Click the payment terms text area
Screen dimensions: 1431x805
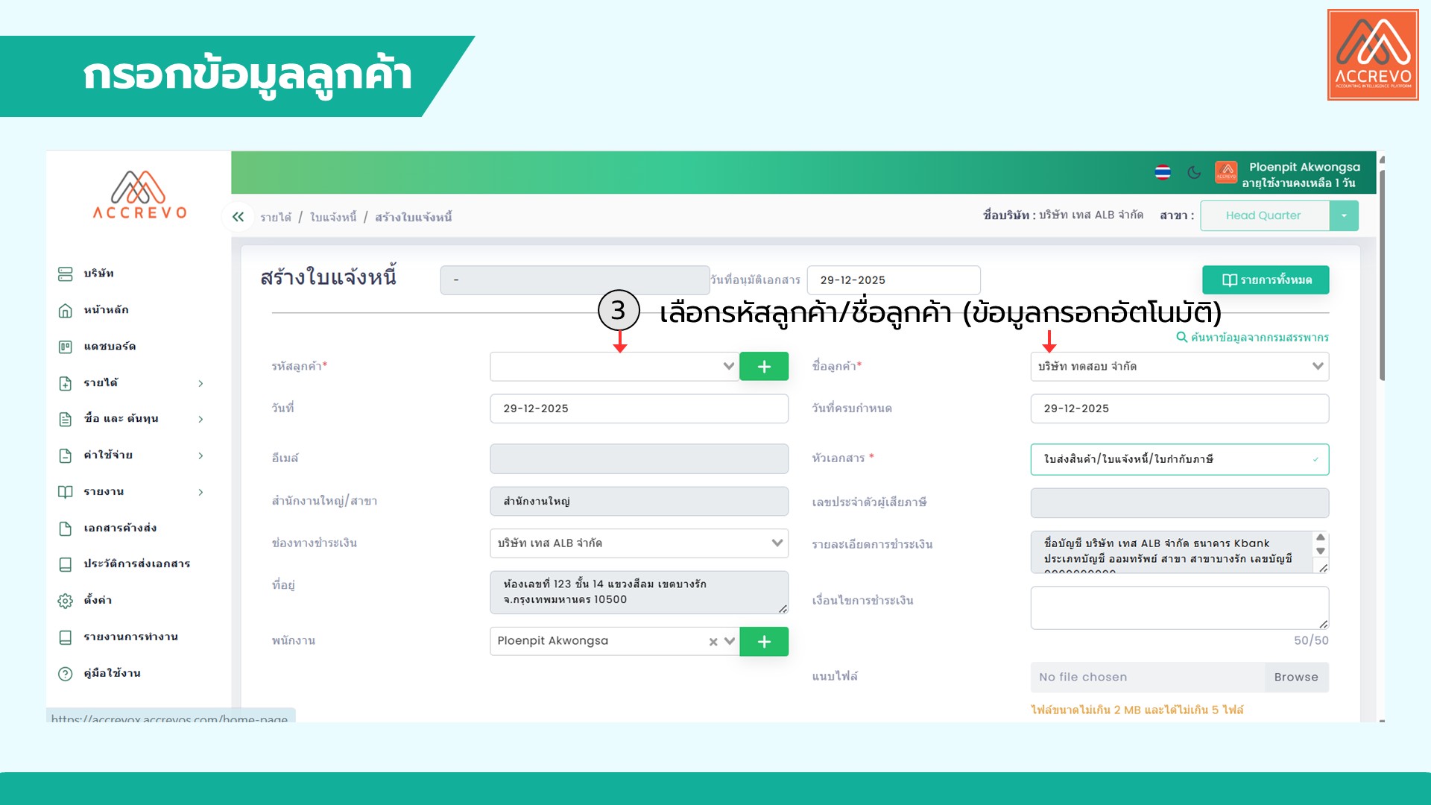(x=1178, y=607)
